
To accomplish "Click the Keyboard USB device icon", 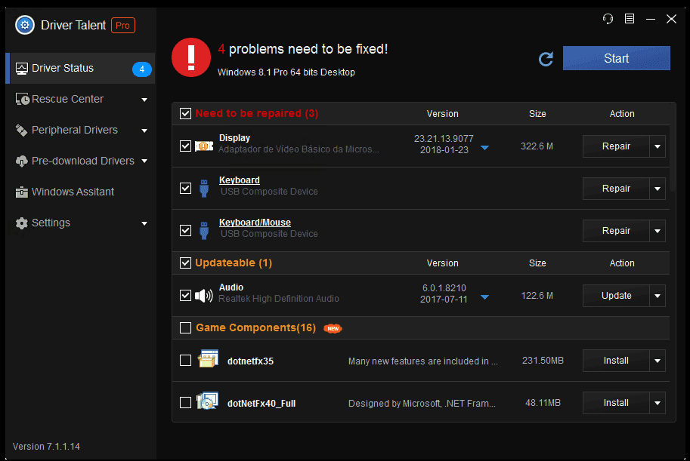I will [204, 188].
